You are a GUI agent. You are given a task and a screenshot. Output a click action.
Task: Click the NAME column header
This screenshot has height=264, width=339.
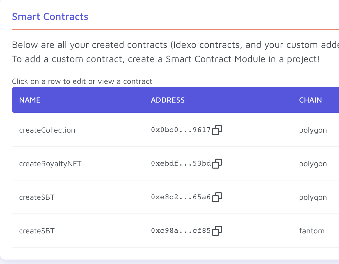click(x=30, y=100)
